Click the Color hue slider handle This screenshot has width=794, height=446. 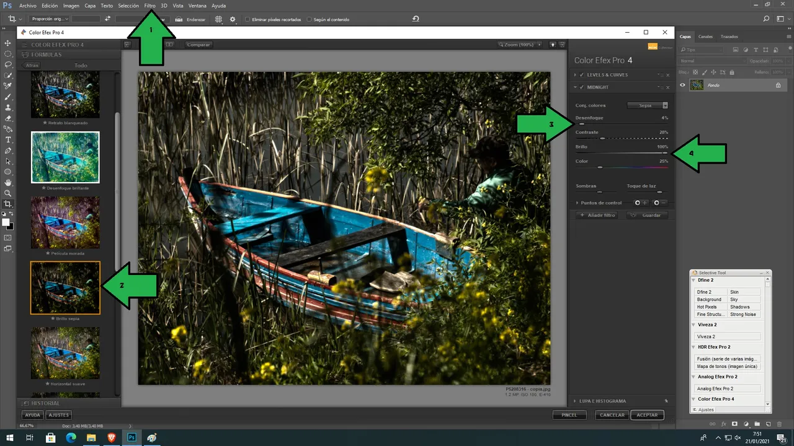pos(600,167)
